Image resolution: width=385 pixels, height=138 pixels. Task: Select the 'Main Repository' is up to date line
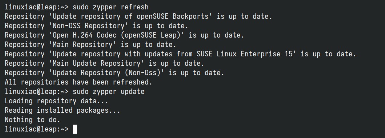tap(91, 45)
